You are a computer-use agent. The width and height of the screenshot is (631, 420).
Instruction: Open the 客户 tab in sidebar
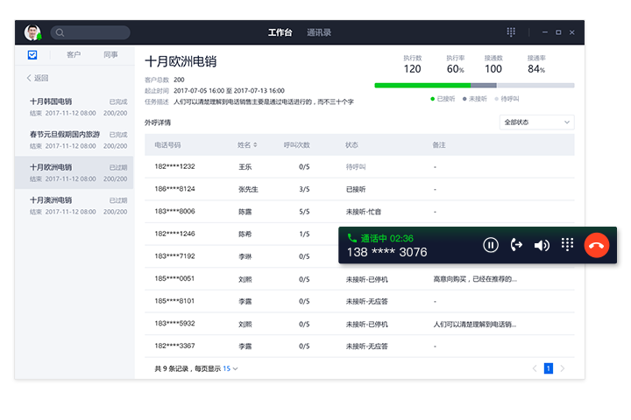coord(74,54)
